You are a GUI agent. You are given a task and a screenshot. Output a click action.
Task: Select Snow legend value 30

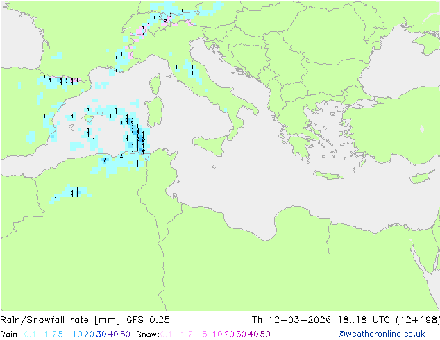[x=241, y=334]
